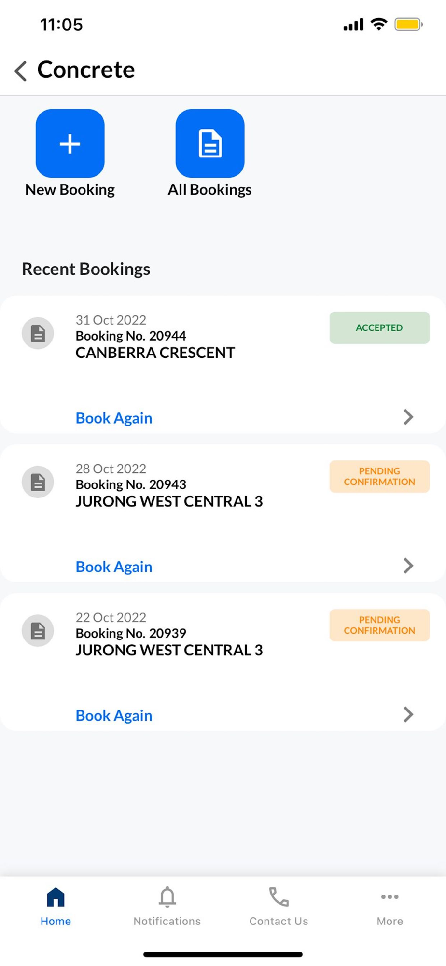This screenshot has width=446, height=966.
Task: Open the Notifications bell tab
Action: point(167,906)
